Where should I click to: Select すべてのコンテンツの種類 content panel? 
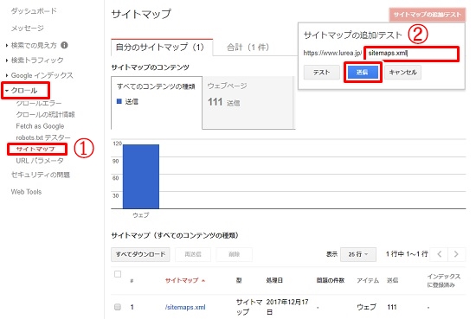point(157,103)
